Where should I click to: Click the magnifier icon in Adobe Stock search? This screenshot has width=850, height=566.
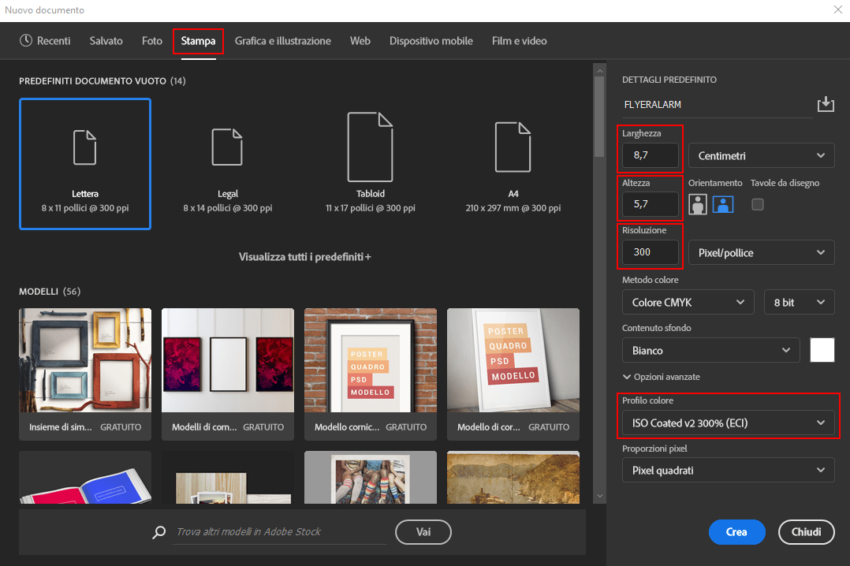tap(159, 532)
